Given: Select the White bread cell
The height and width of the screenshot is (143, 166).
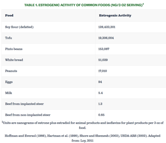Looking at the screenshot, I should (14, 60).
